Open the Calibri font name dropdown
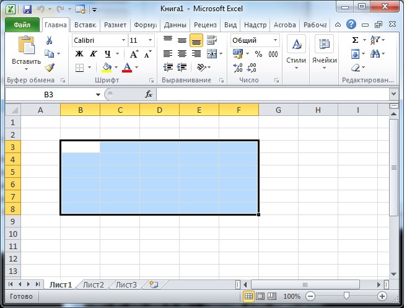Viewport: 407px width, 308px height. point(123,40)
